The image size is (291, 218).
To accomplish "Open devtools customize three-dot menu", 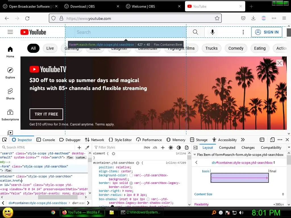I will point(280,140).
